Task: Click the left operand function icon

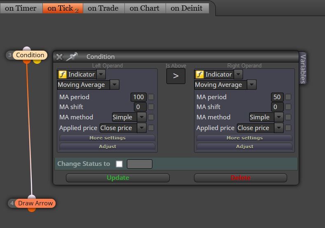Action: [62, 74]
